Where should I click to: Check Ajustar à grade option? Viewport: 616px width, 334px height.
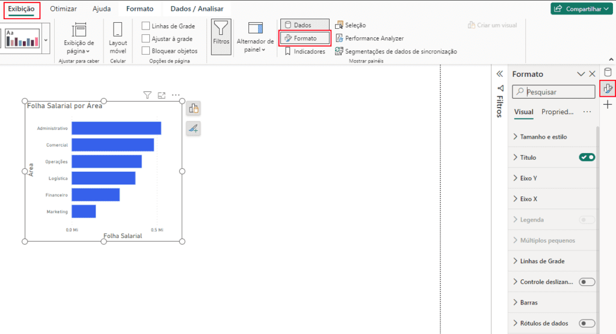click(146, 38)
